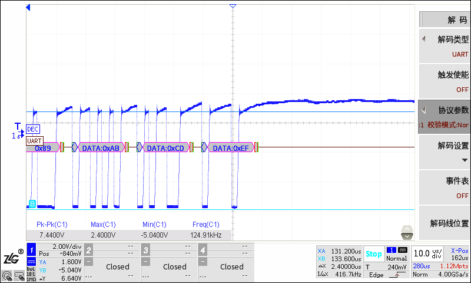Toggle the 事件表 event table OFF

[x=445, y=187]
